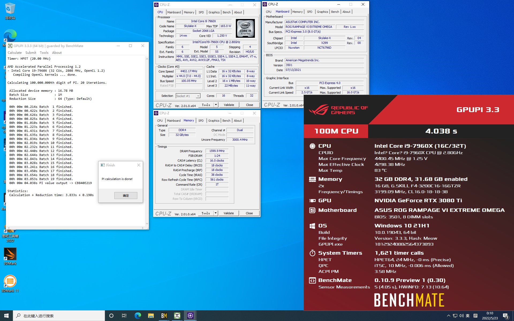The height and width of the screenshot is (321, 514).
Task: Select Bench tab in CPU-Z Mainboard window
Action: click(x=335, y=12)
